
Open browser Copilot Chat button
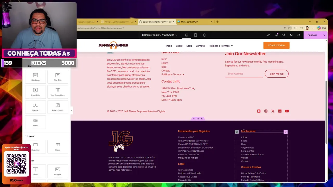(x=322, y=28)
